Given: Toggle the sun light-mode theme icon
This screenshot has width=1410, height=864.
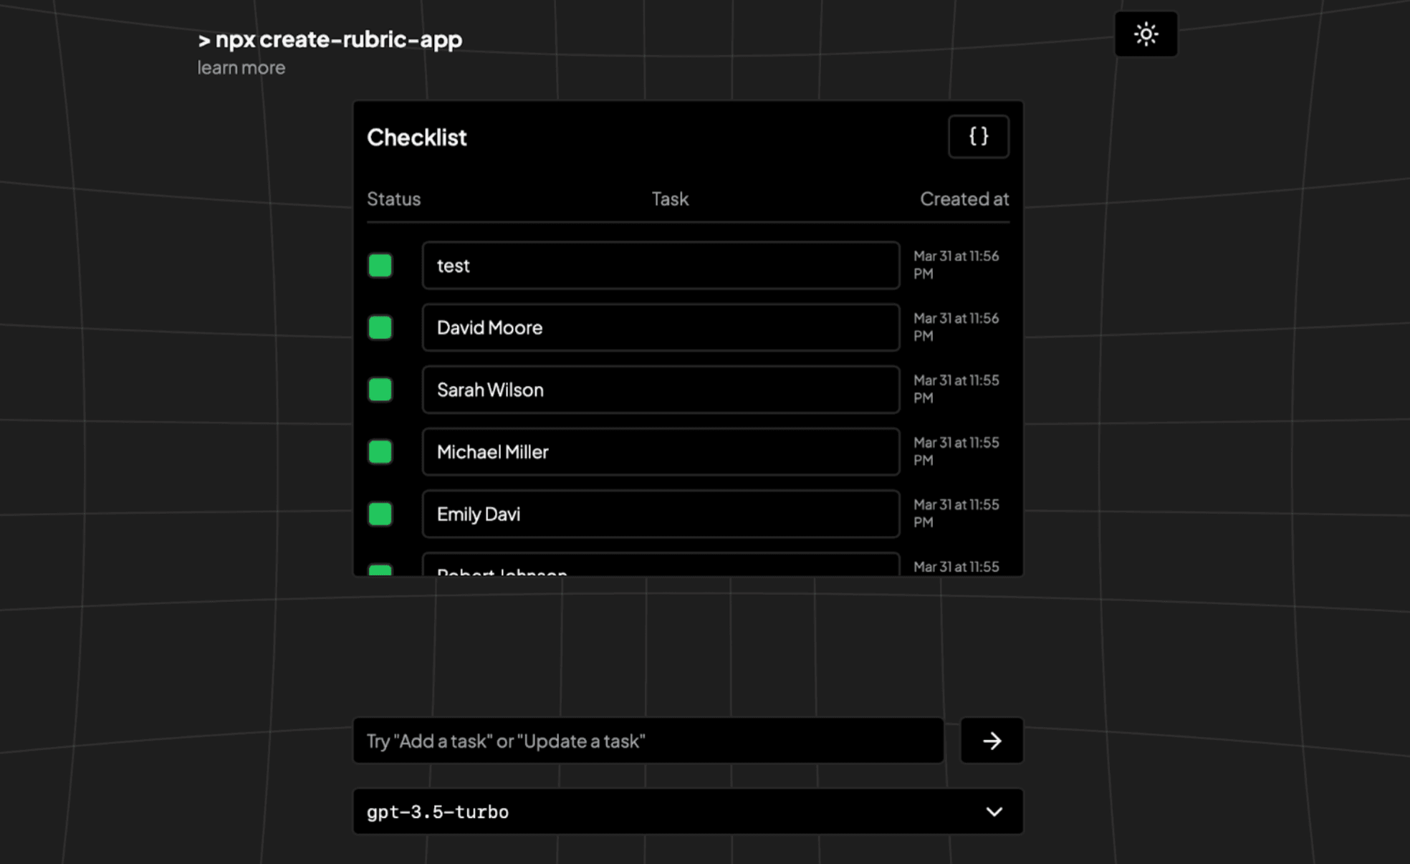Looking at the screenshot, I should 1145,34.
